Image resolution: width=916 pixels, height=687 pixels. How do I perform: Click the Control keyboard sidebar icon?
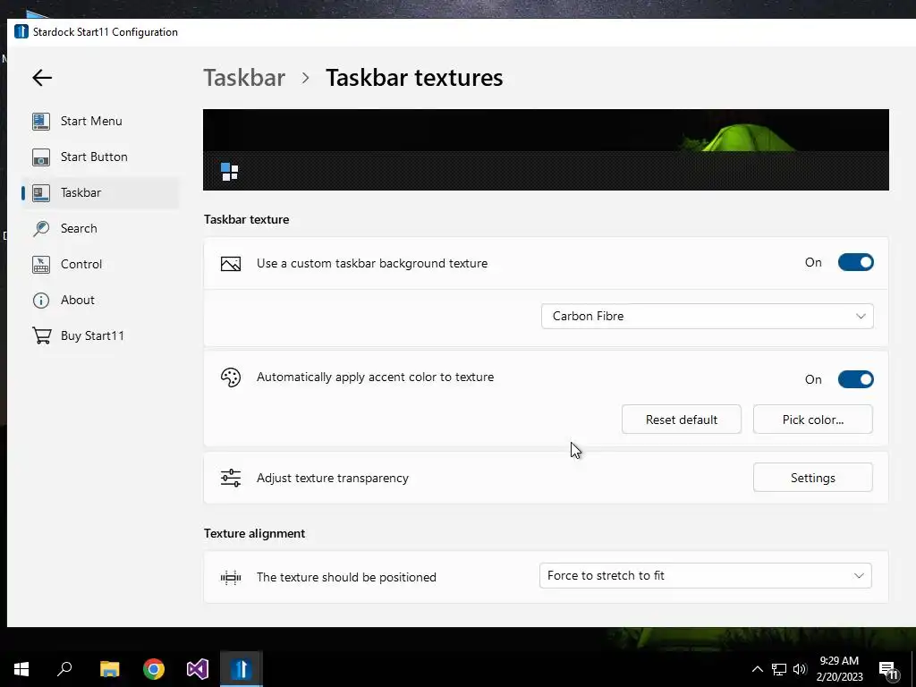click(x=41, y=264)
